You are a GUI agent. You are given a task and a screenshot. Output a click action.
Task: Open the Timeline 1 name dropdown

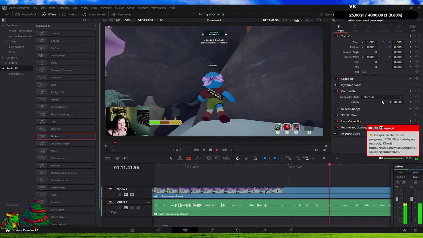(x=215, y=20)
